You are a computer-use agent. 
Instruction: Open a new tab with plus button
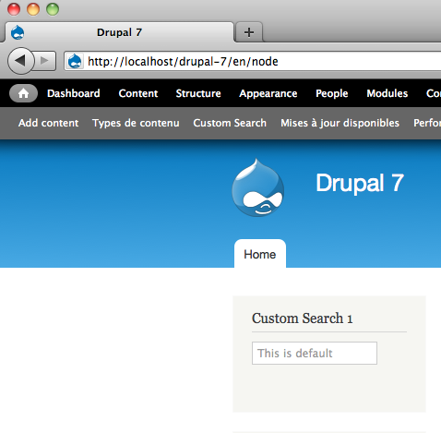(249, 32)
